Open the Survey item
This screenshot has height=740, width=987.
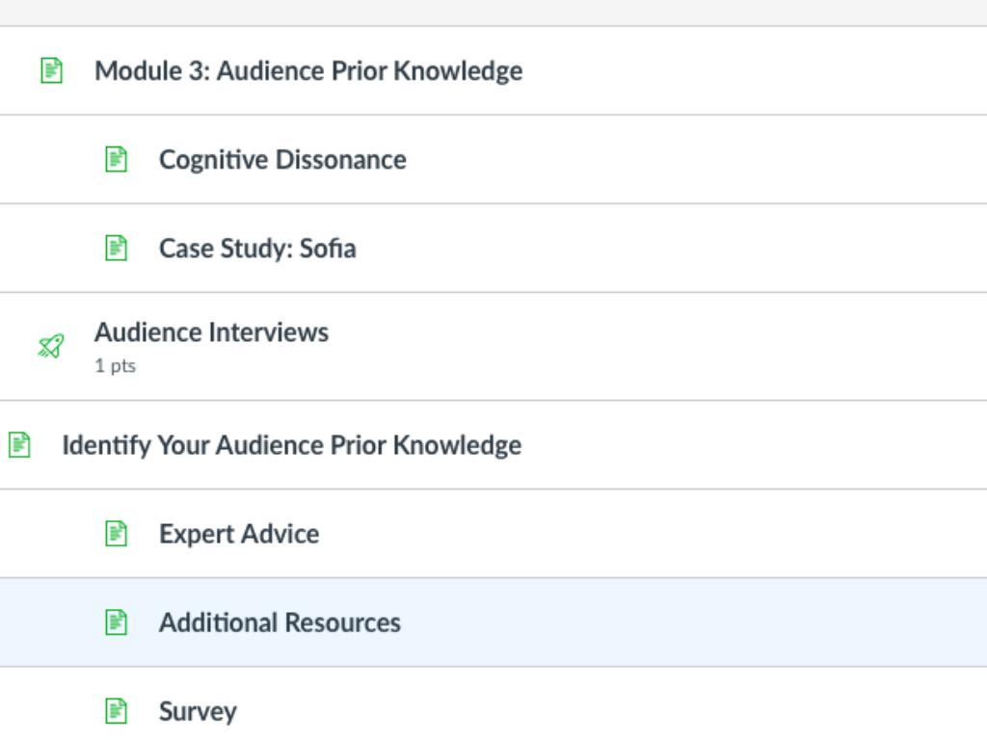click(198, 711)
